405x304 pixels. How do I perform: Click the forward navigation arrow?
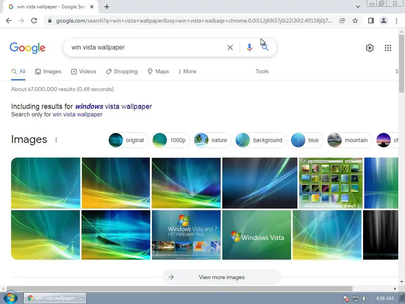(21, 21)
